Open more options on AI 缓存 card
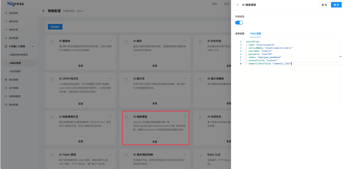The height and width of the screenshot is (169, 345). click(x=185, y=41)
